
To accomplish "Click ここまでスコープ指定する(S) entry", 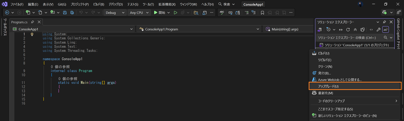I will [x=355, y=109].
